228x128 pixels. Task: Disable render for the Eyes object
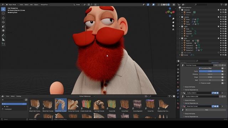[x=226, y=22]
